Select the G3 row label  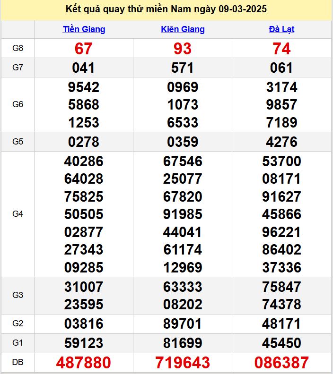pyautogui.click(x=18, y=295)
